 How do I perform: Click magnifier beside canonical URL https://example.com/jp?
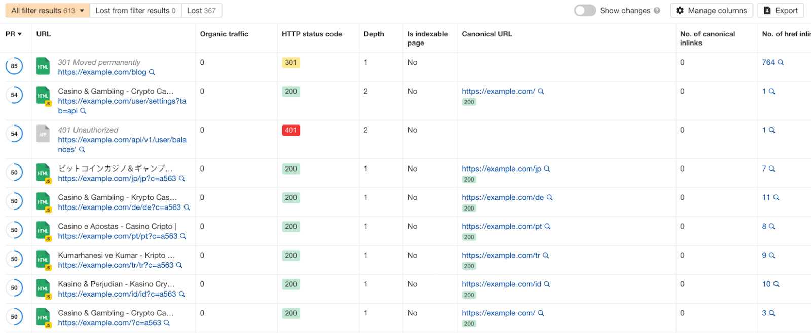547,169
